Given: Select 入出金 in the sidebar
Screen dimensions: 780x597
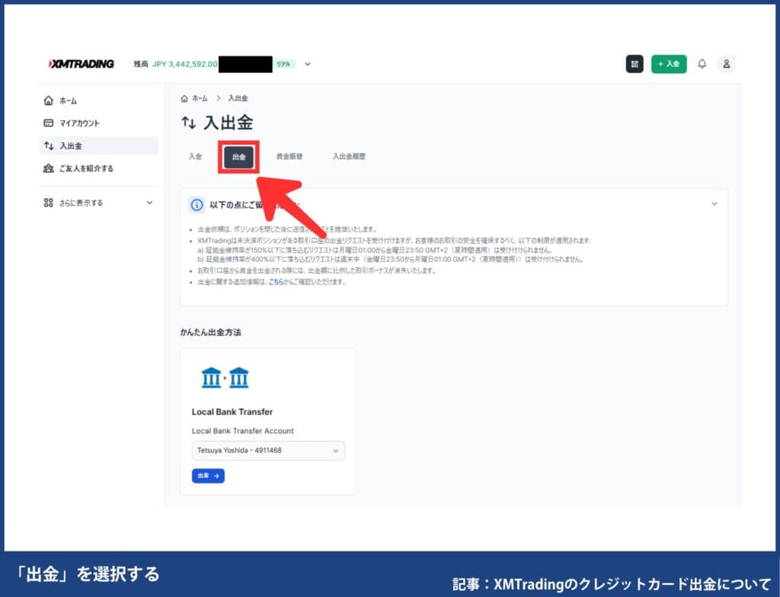Looking at the screenshot, I should click(x=98, y=145).
